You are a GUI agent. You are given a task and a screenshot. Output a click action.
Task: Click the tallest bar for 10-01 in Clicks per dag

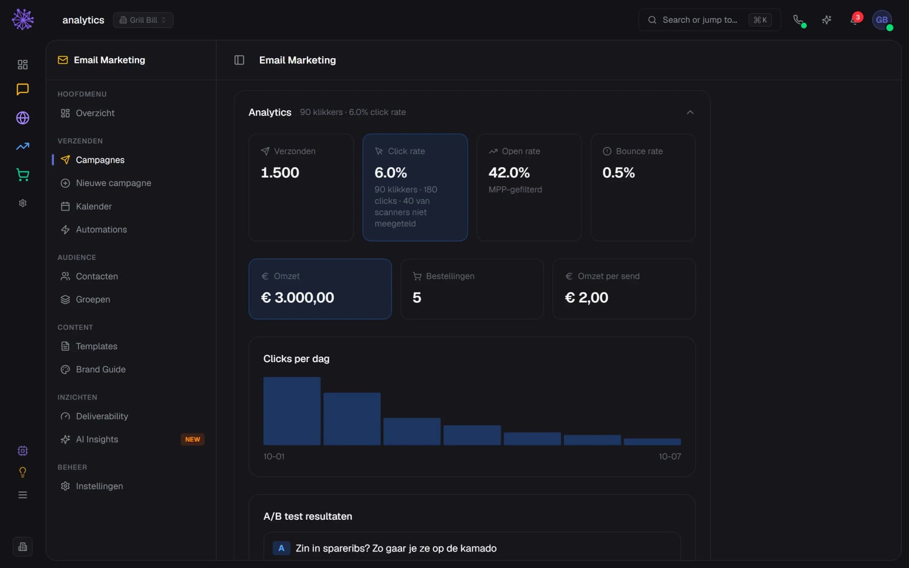click(x=292, y=411)
